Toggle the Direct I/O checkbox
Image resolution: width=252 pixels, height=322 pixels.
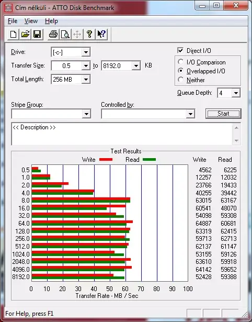pyautogui.click(x=180, y=50)
